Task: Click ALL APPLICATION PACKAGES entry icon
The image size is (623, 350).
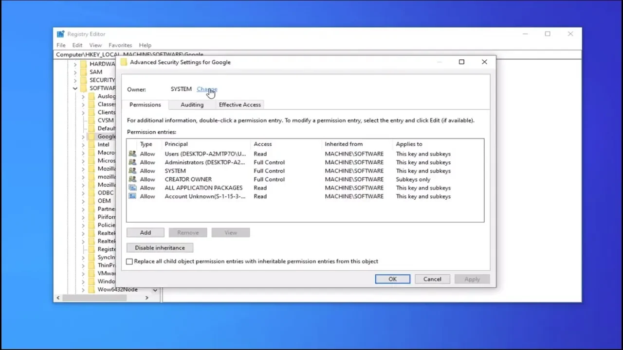Action: coord(132,188)
